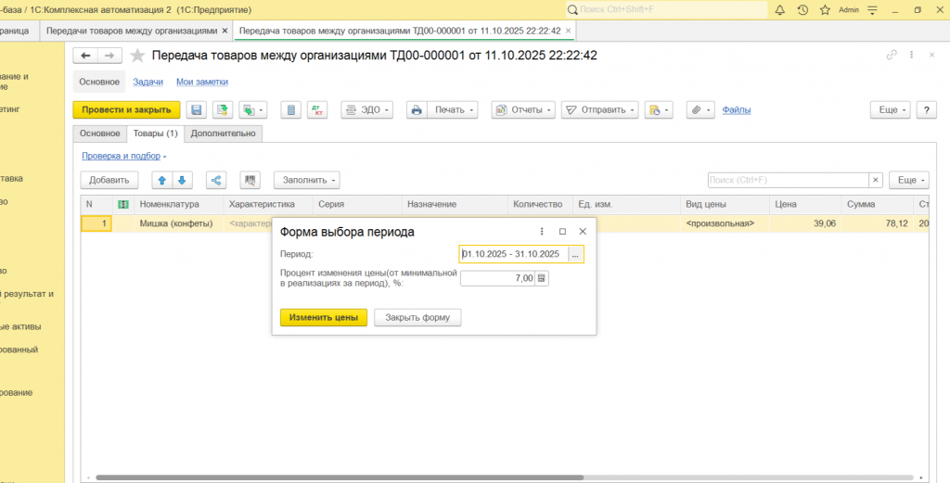Click the Изменить цены button
This screenshot has height=483, width=950.
(324, 317)
